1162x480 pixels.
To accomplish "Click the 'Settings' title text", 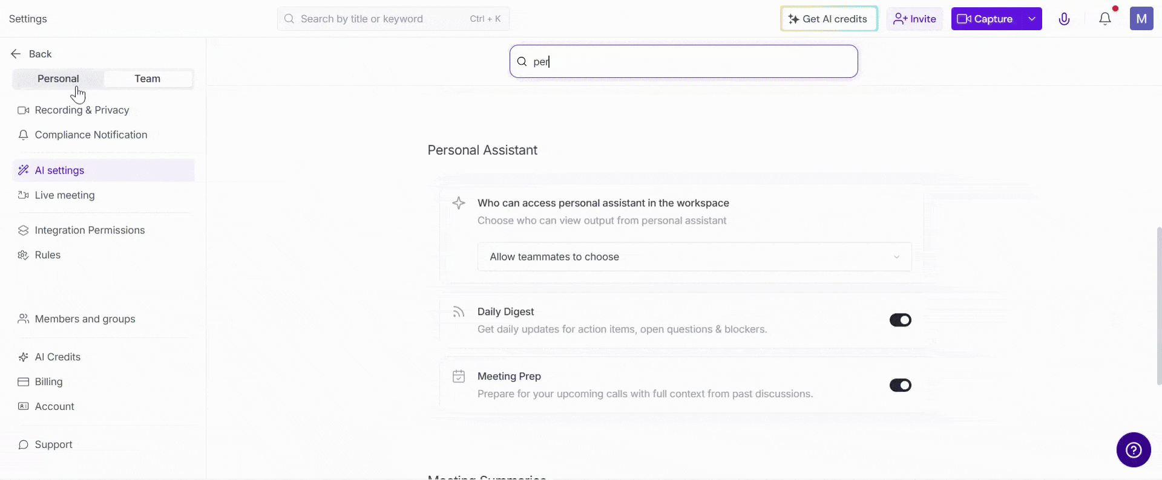I will (x=28, y=19).
